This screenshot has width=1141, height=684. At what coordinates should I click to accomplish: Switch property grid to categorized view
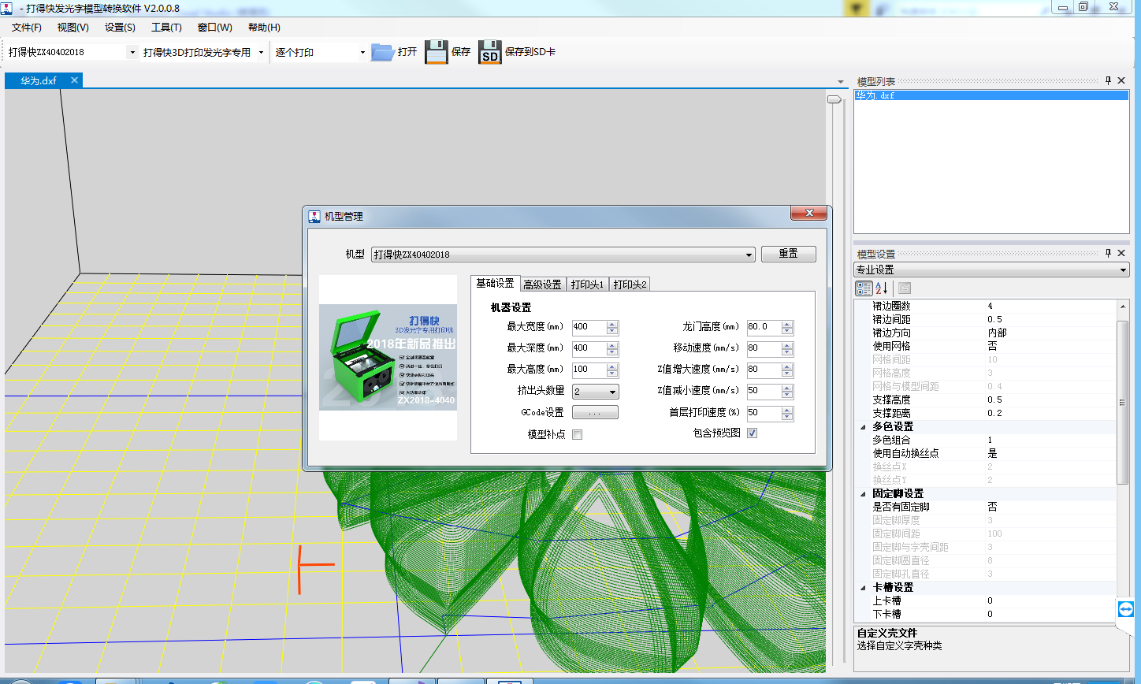point(864,288)
